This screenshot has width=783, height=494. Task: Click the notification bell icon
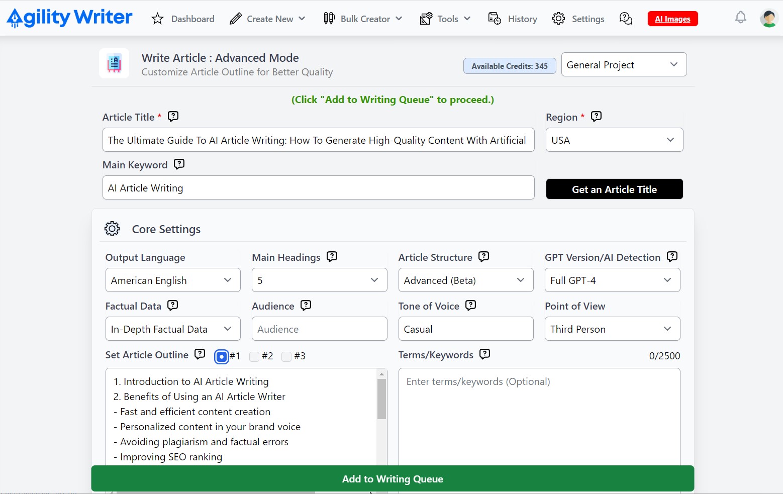[x=740, y=17]
